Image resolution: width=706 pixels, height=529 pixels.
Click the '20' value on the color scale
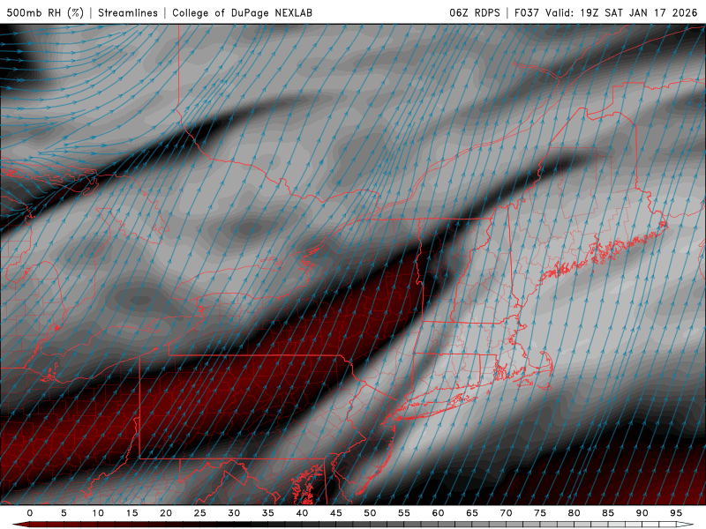pyautogui.click(x=166, y=513)
